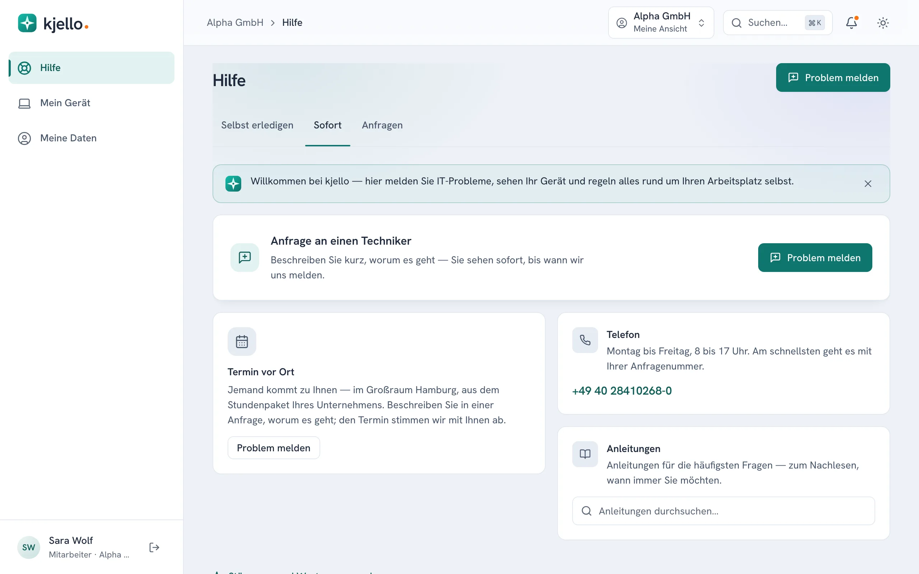Click the calendar icon in Termin vor Ort card
This screenshot has width=919, height=574.
tap(242, 341)
